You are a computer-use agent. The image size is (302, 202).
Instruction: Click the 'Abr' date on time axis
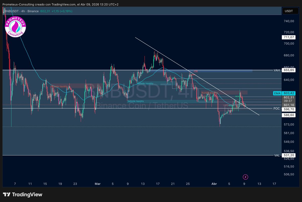click(x=214, y=184)
